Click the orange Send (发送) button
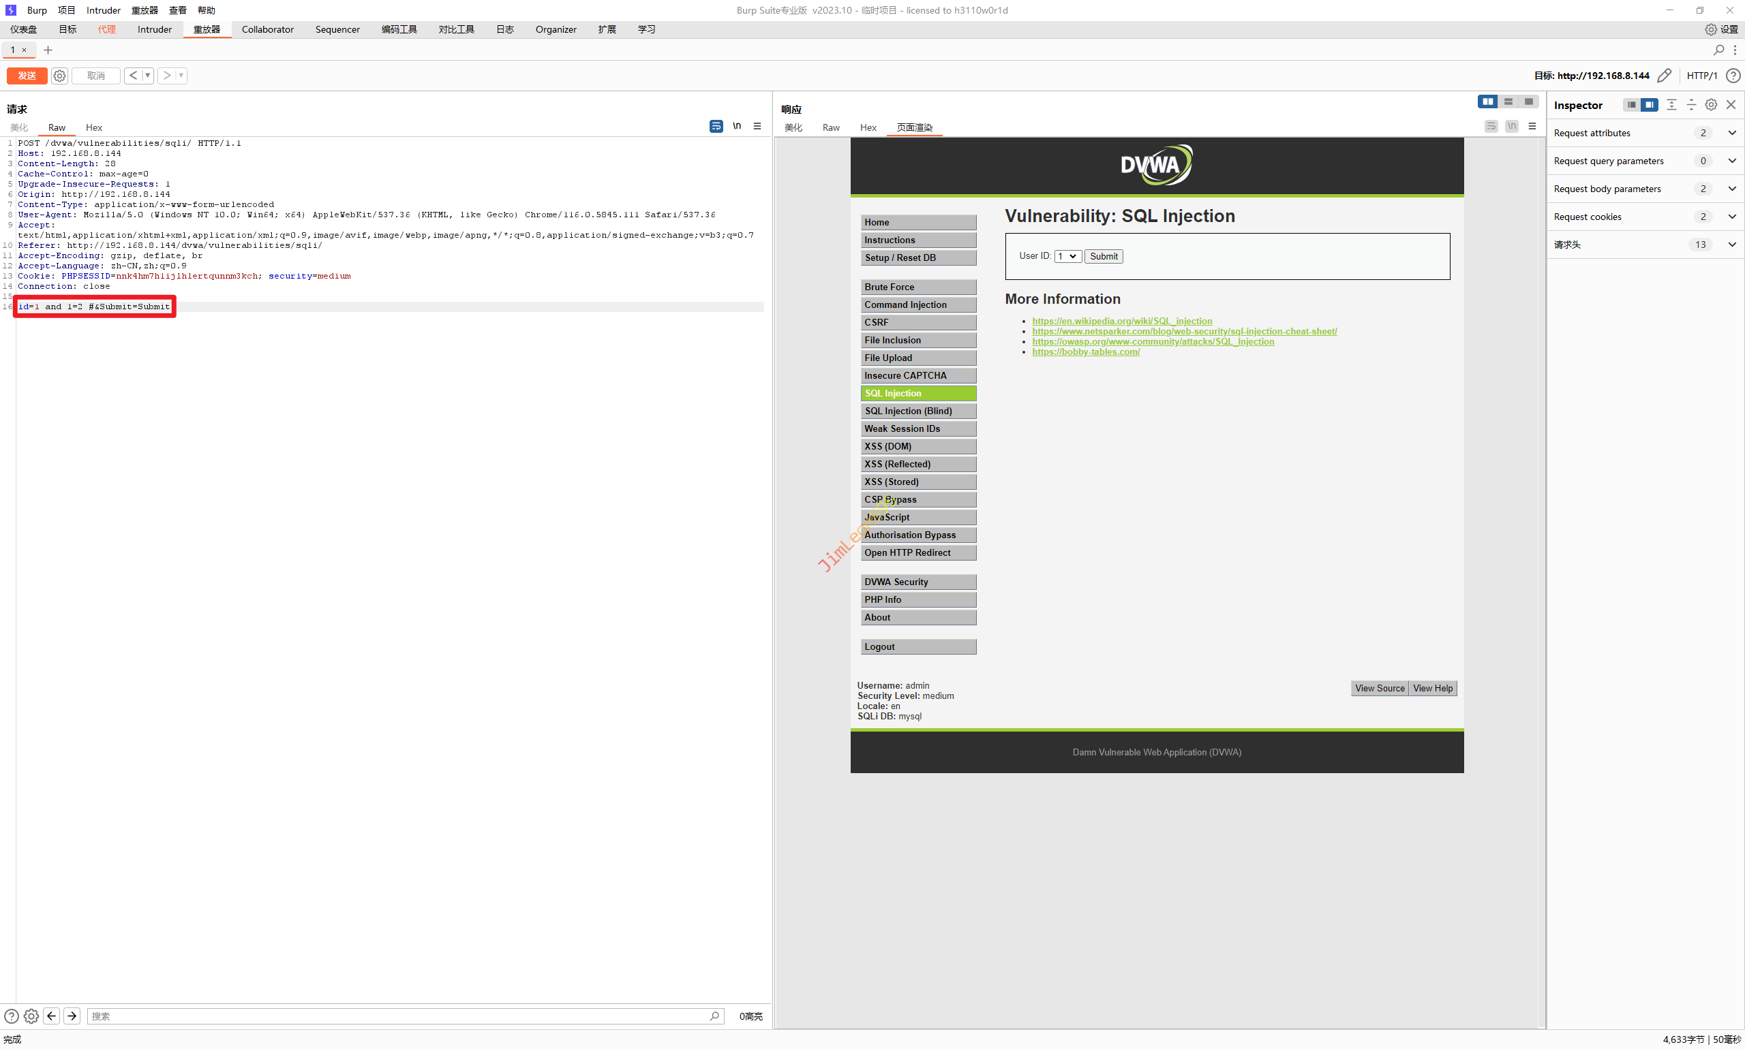This screenshot has width=1745, height=1049. coord(27,76)
